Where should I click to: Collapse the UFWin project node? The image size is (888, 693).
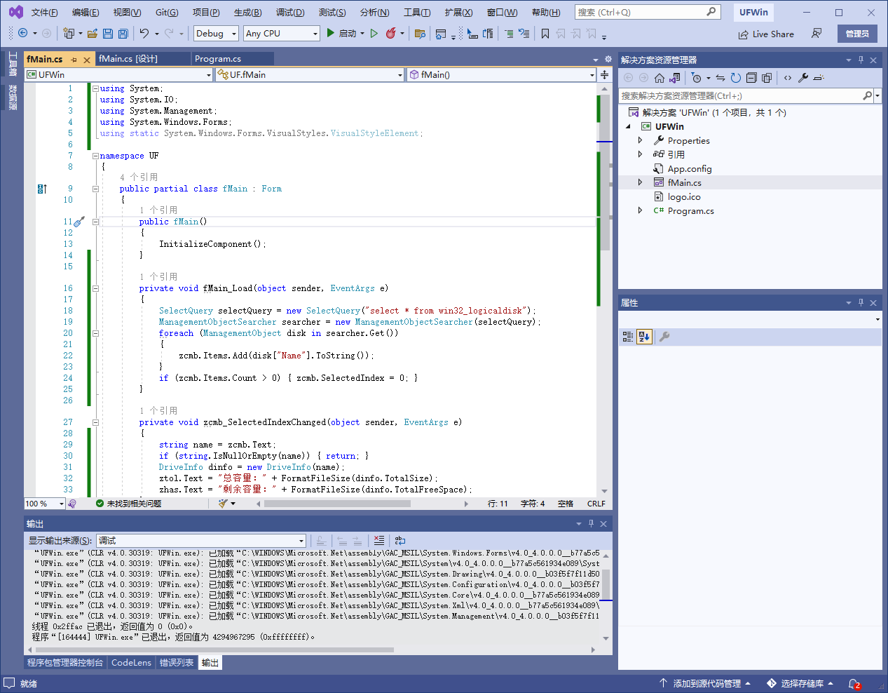coord(628,126)
